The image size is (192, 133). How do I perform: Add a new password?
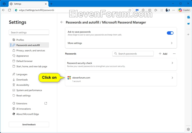163,54
